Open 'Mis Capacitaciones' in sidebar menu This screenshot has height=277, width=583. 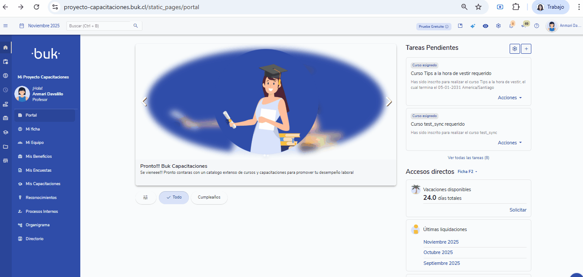point(43,184)
